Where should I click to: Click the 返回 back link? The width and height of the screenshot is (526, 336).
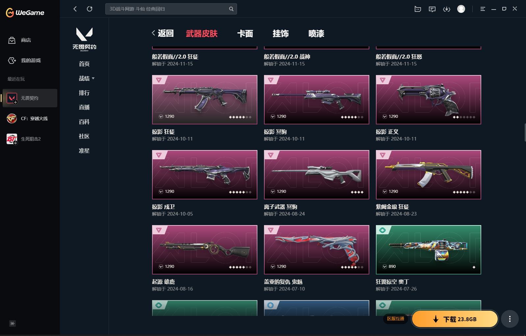pyautogui.click(x=163, y=33)
